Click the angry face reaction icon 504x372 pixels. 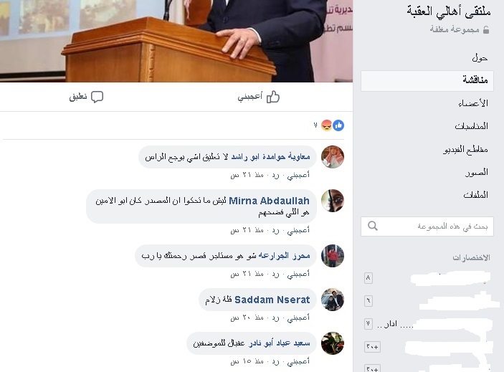(327, 125)
